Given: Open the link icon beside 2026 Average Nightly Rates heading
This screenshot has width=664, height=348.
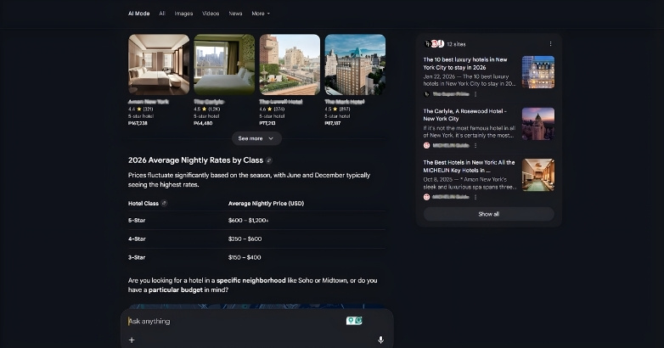Looking at the screenshot, I should pos(269,160).
